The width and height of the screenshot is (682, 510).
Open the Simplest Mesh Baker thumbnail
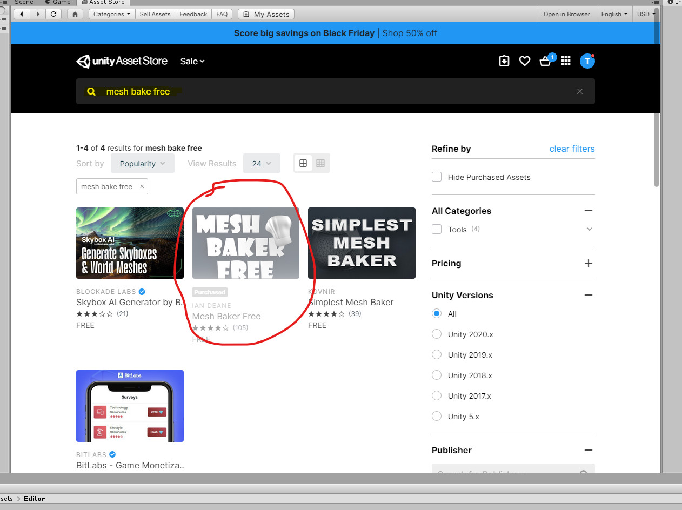(x=362, y=243)
